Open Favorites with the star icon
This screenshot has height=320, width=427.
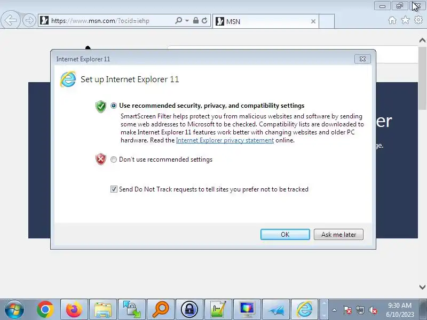pyautogui.click(x=405, y=20)
